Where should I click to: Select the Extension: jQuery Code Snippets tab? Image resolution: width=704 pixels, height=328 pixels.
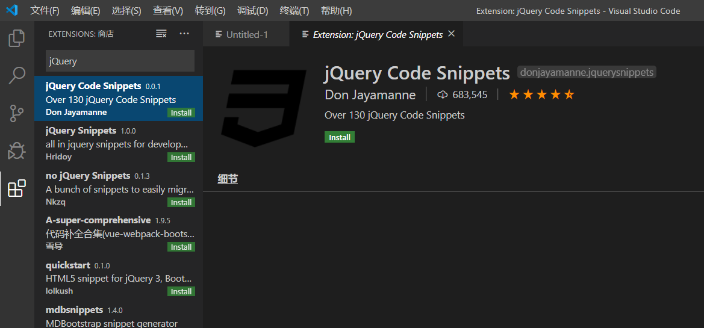[x=376, y=34]
